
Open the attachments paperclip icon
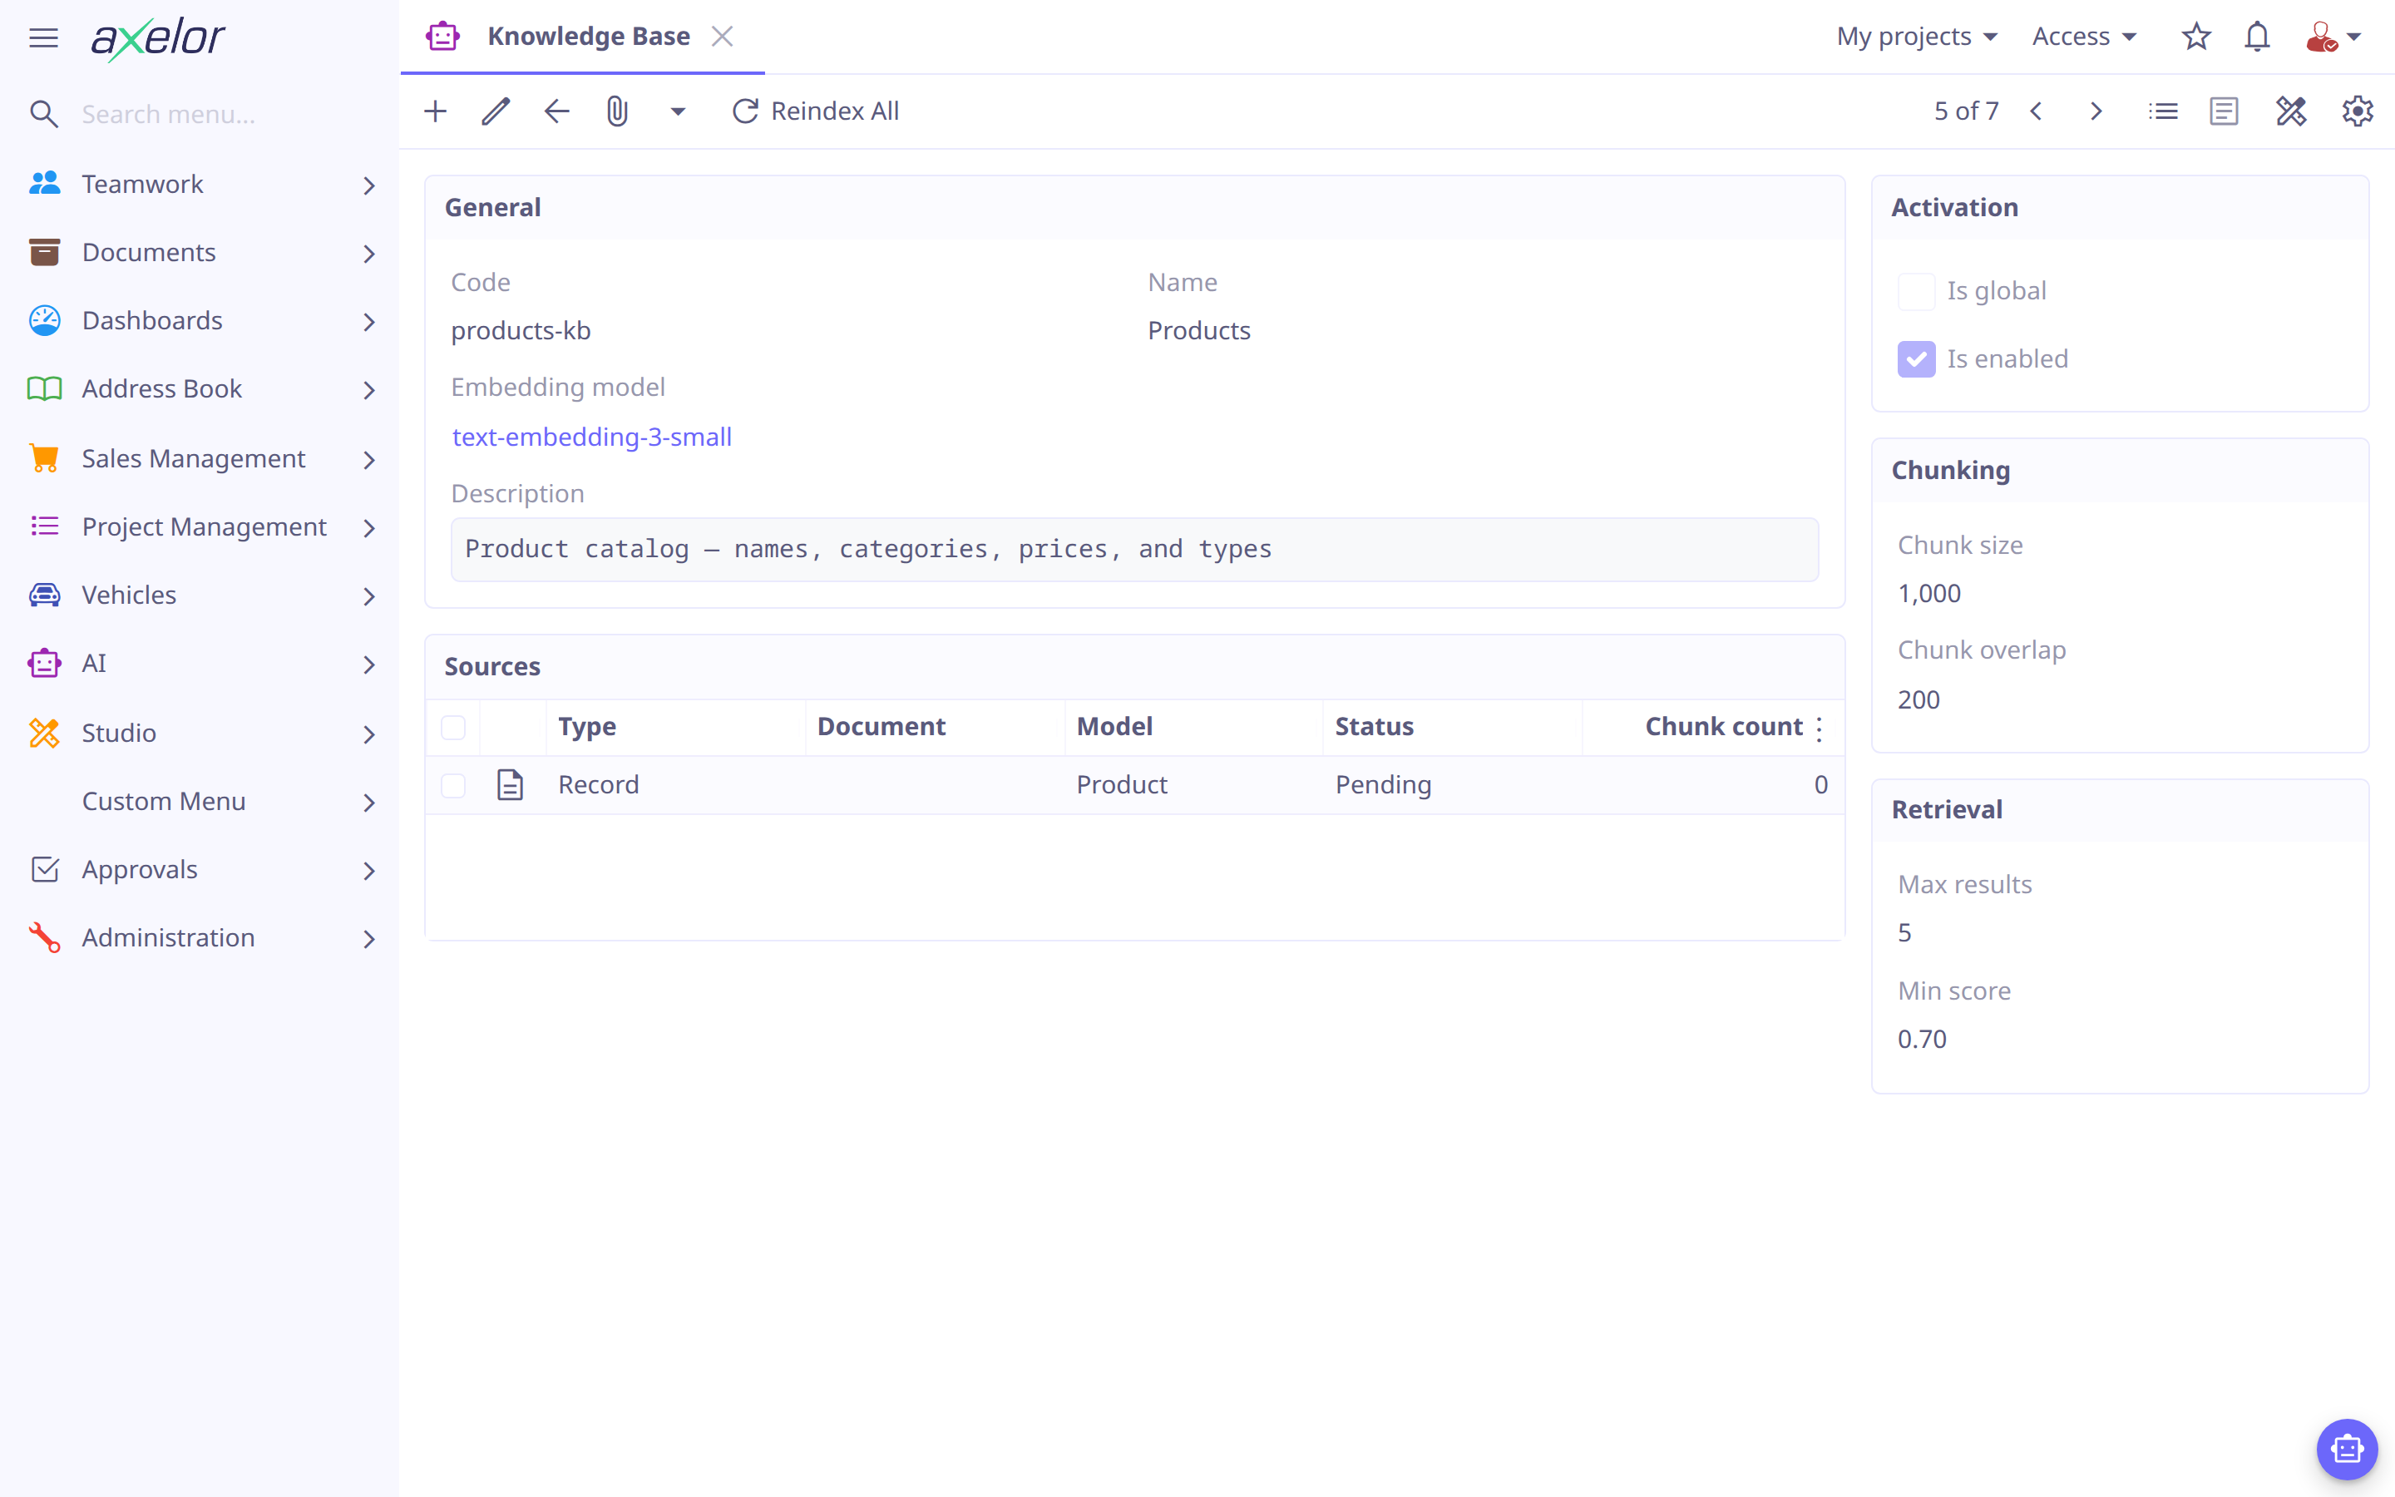(618, 111)
